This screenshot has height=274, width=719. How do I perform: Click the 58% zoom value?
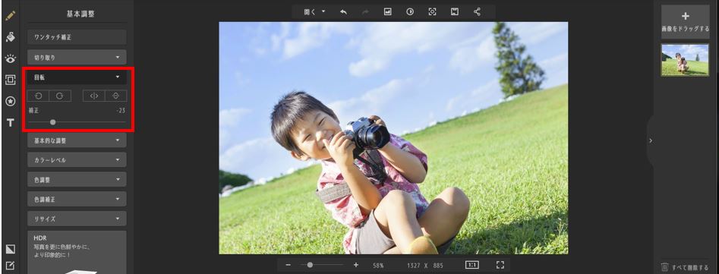378,266
